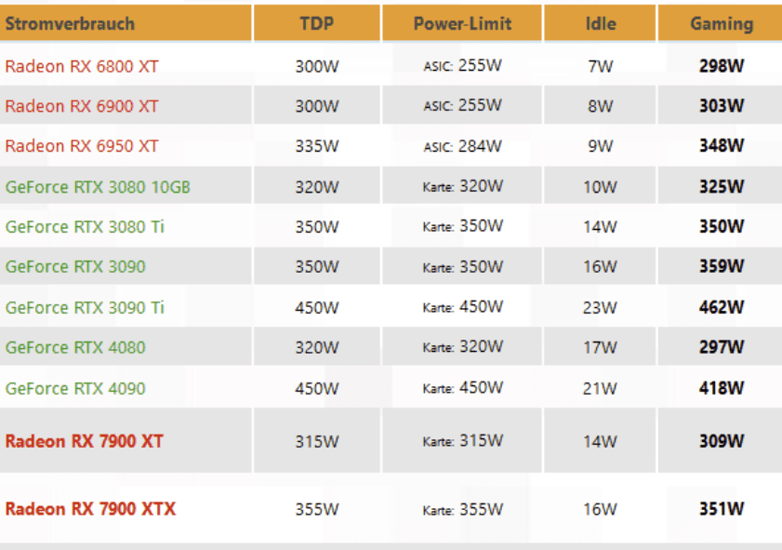782x550 pixels.
Task: Select the 14W idle of RTX 3080 Ti
Action: click(x=601, y=226)
